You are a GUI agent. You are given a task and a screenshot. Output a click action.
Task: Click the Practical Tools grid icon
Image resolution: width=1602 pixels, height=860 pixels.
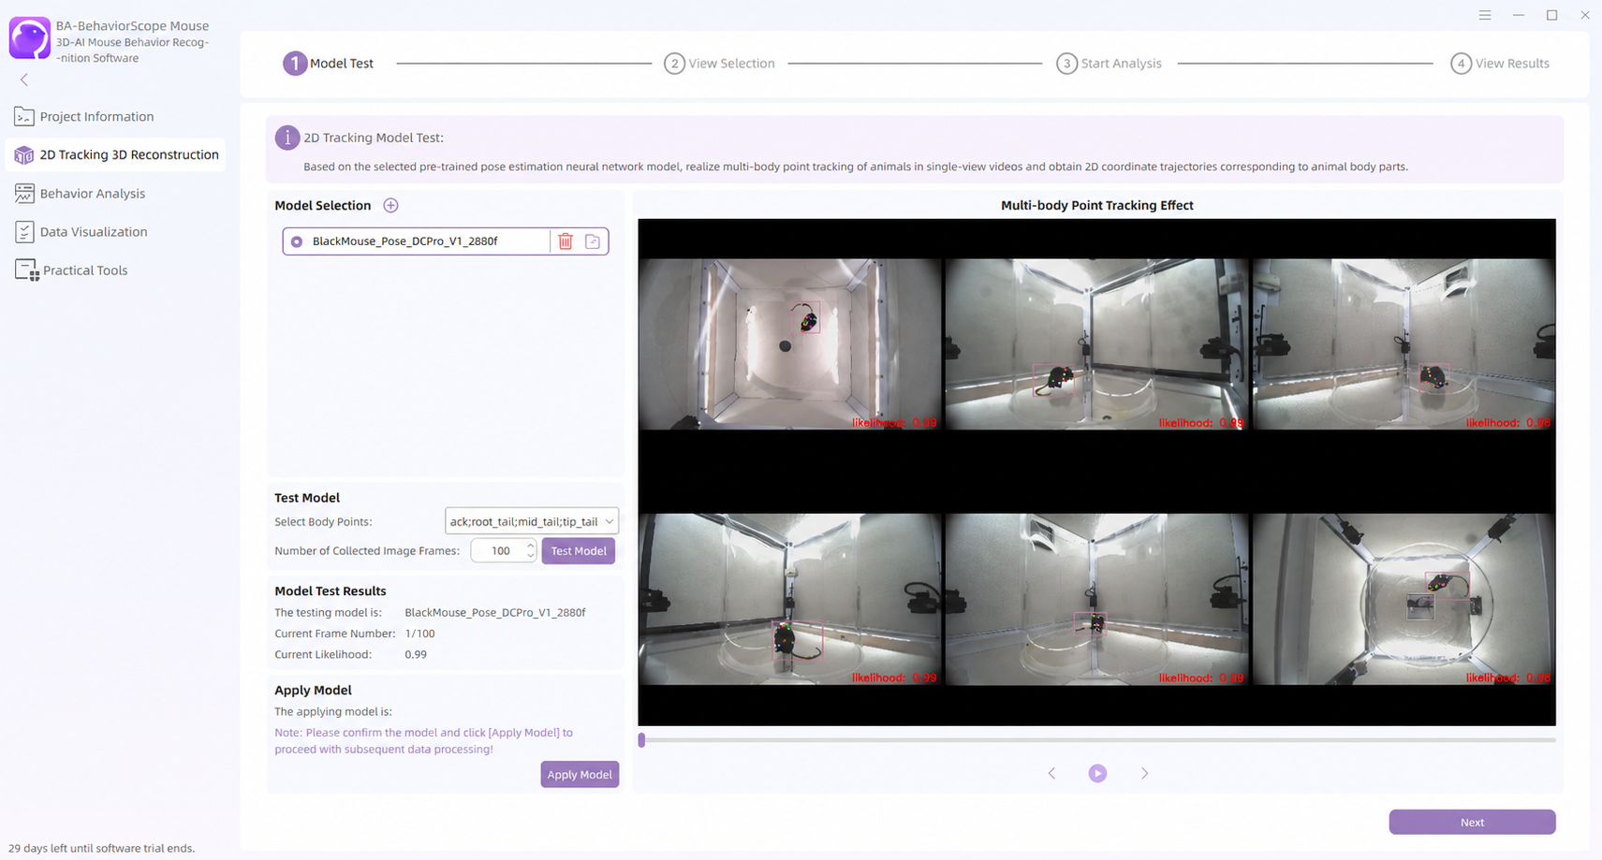(x=26, y=270)
